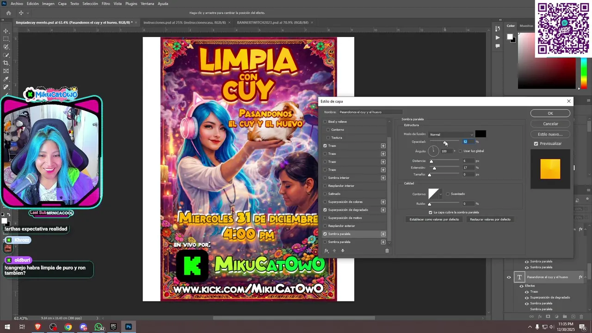This screenshot has width=592, height=333.
Task: Show hidden system tray icons chevron
Action: coord(530,327)
